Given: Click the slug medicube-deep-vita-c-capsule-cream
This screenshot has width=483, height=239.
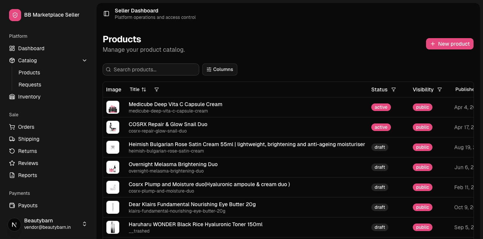Looking at the screenshot, I should 168,111.
